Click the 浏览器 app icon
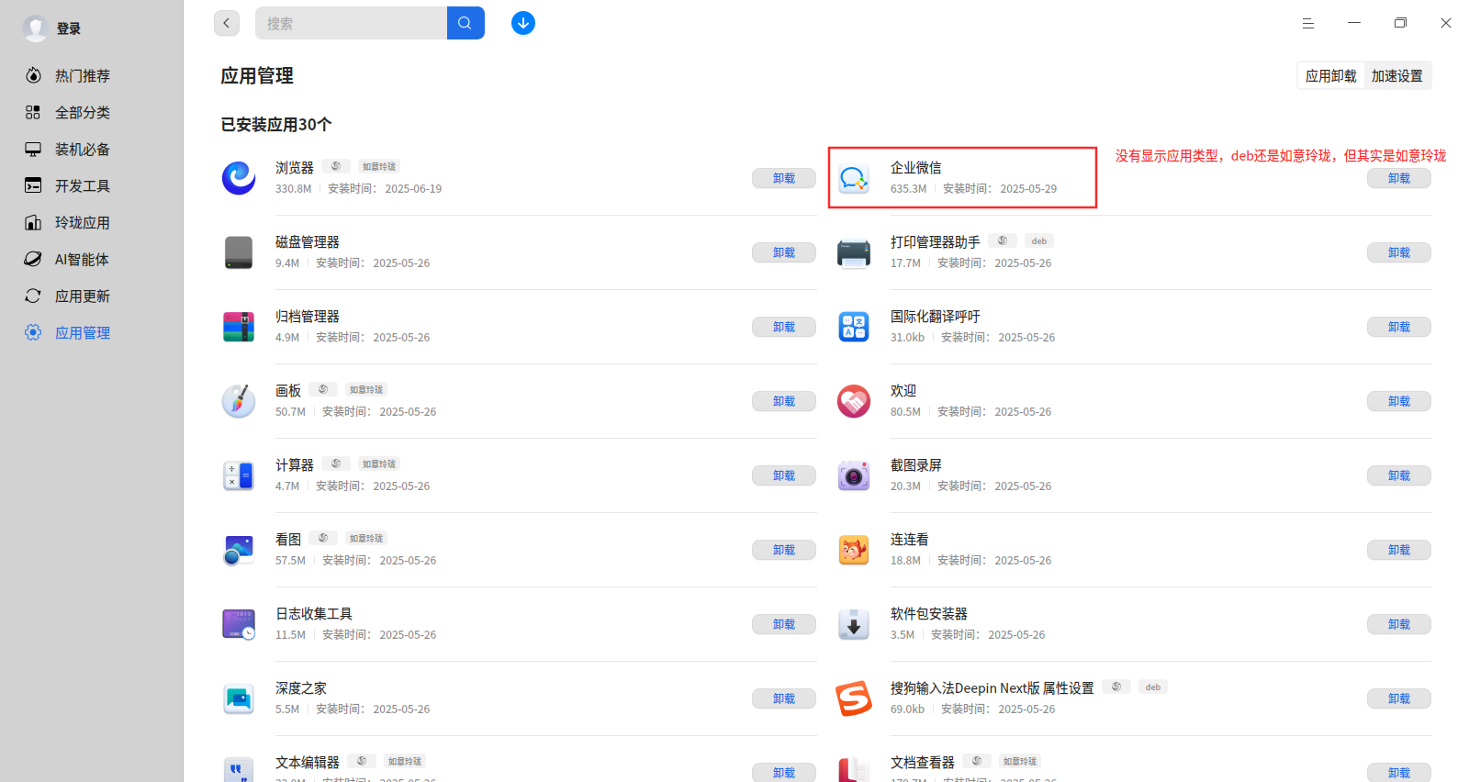The width and height of the screenshot is (1469, 782). pos(239,178)
